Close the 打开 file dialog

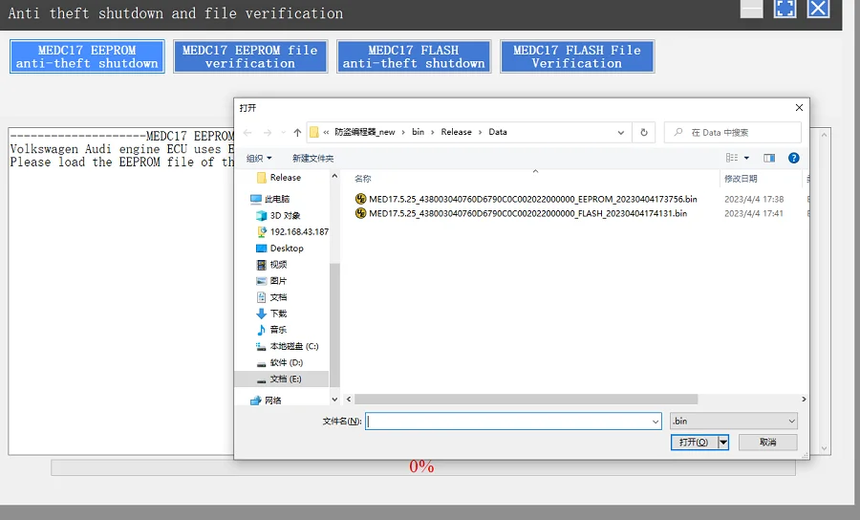tap(799, 107)
